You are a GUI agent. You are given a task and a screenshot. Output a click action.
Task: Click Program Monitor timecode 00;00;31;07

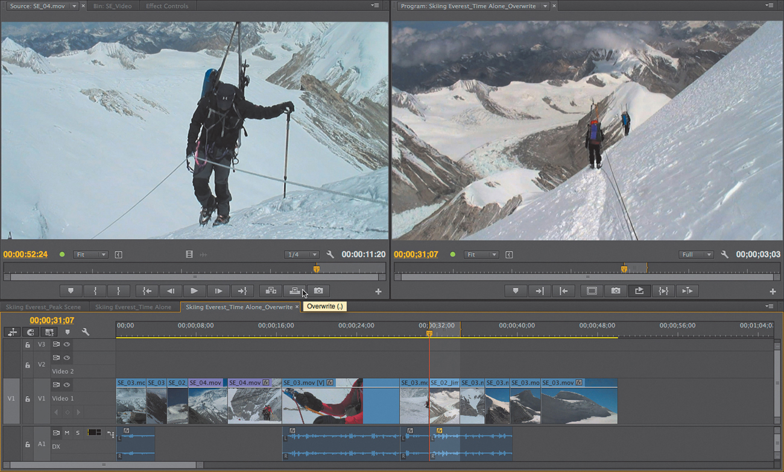(416, 255)
